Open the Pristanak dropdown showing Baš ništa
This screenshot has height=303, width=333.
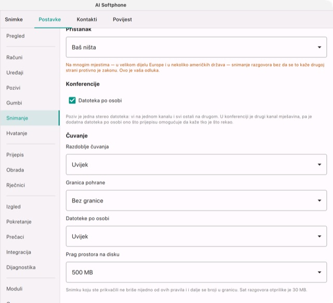point(196,47)
